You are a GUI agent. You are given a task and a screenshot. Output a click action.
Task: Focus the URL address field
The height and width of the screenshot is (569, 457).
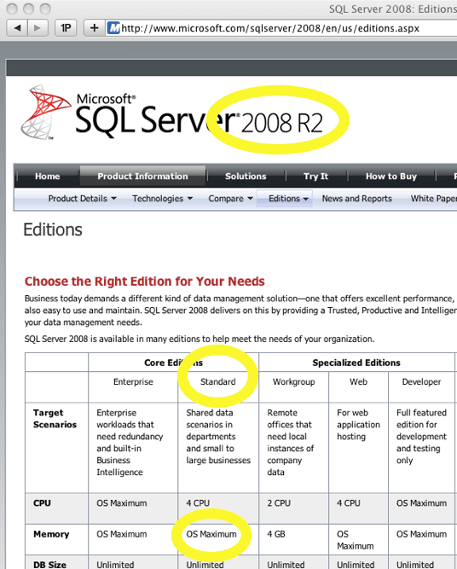tap(282, 28)
